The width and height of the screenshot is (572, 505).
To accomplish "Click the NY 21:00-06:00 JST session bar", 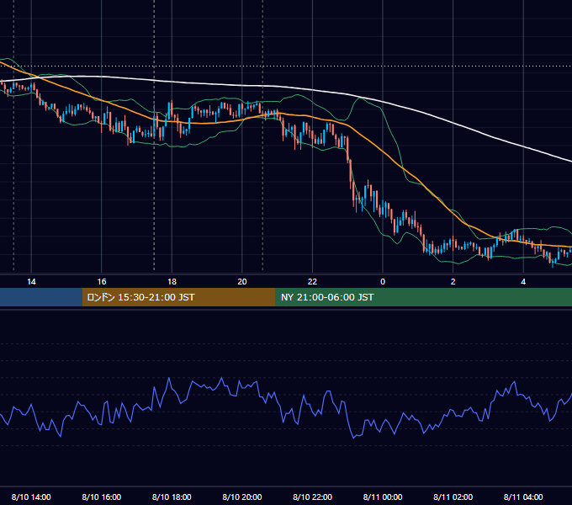I will [423, 297].
